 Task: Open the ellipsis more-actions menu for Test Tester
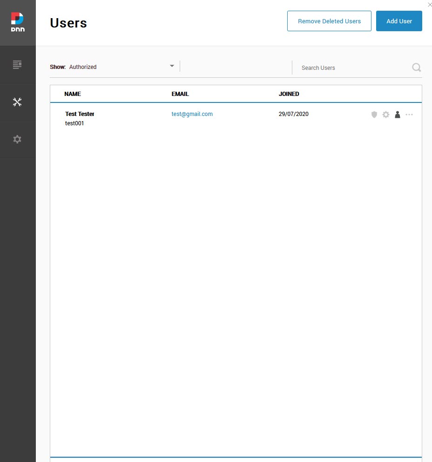point(409,114)
